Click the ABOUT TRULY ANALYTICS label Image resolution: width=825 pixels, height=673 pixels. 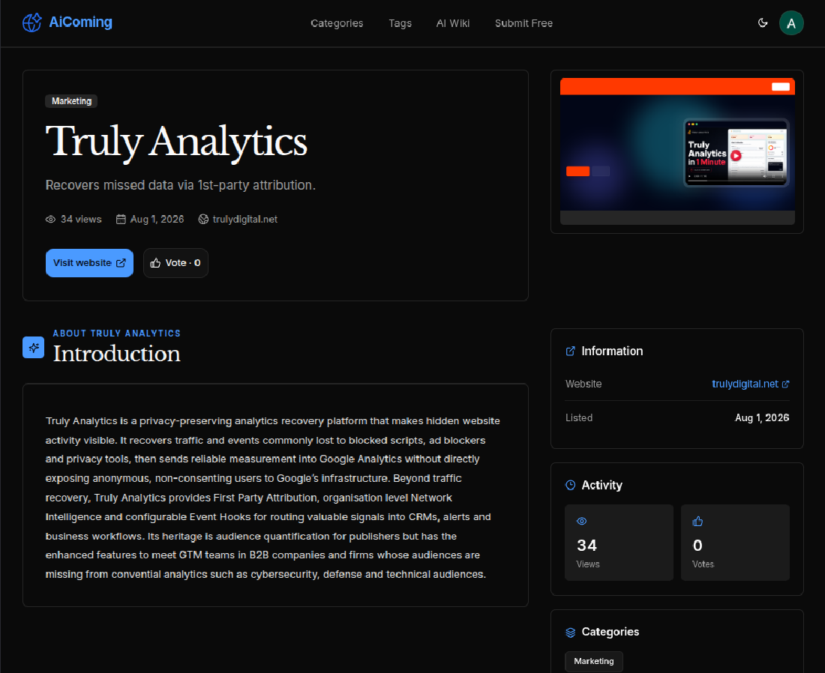117,334
